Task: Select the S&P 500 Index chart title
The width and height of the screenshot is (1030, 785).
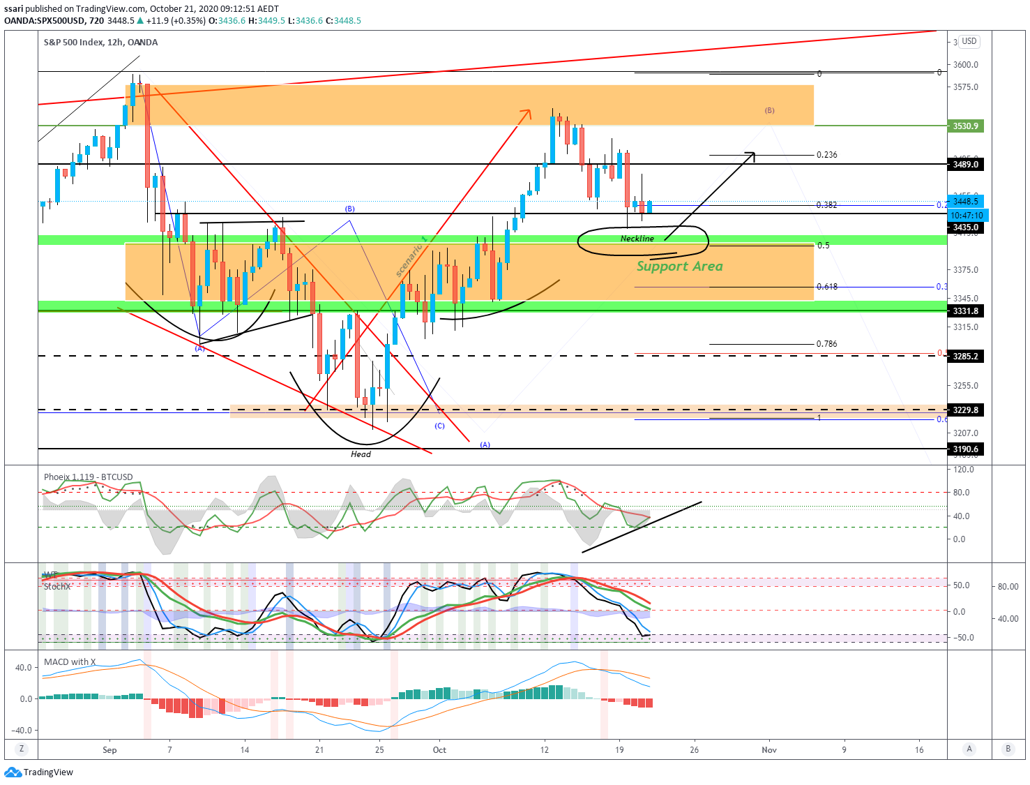Action: (x=100, y=42)
